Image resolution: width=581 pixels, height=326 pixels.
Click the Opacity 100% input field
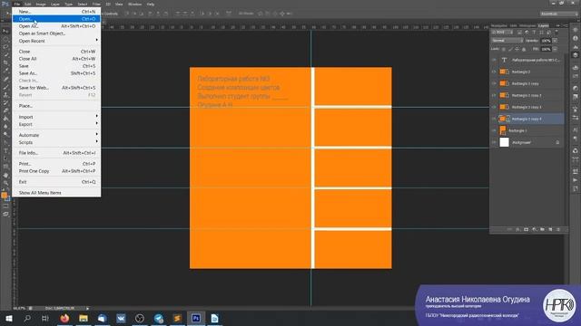546,41
